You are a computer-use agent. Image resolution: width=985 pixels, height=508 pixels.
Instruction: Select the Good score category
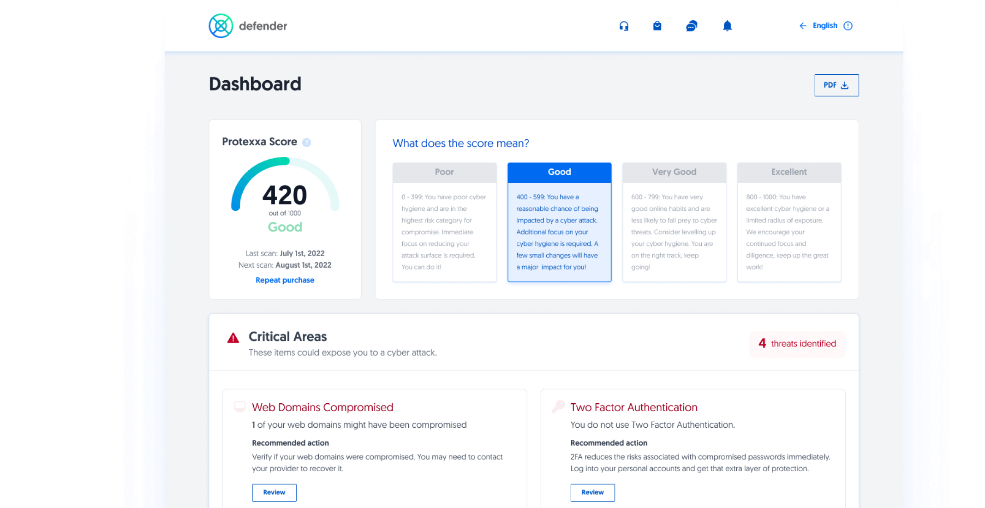coord(558,172)
